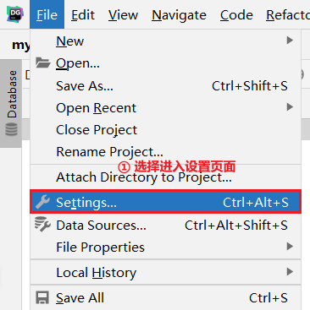
Task: Click the folder icon beside Open
Action: click(43, 63)
